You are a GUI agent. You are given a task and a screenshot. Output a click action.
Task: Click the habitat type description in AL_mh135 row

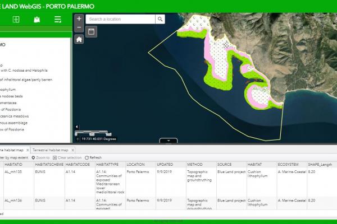point(110,182)
